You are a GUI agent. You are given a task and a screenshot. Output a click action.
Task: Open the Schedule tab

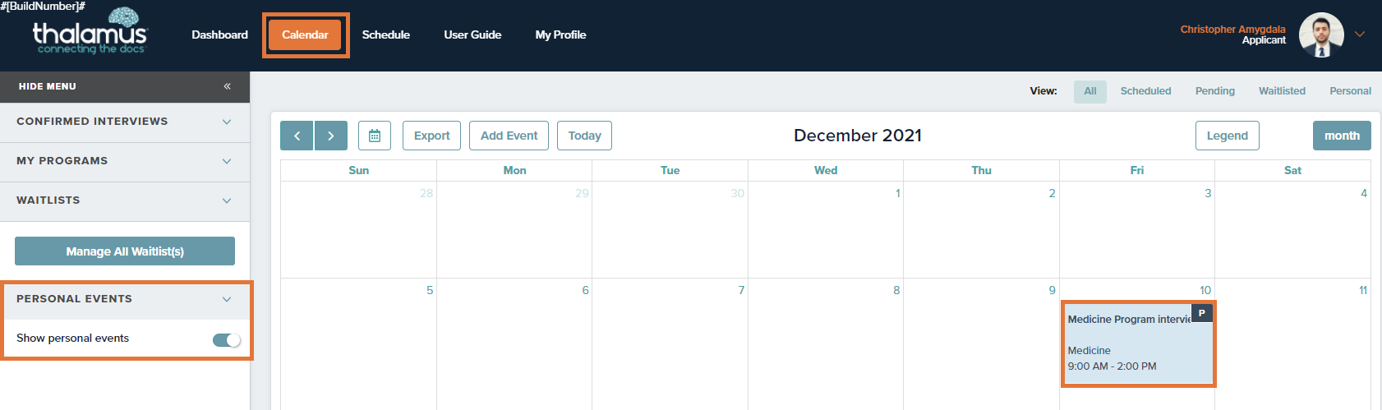(386, 35)
